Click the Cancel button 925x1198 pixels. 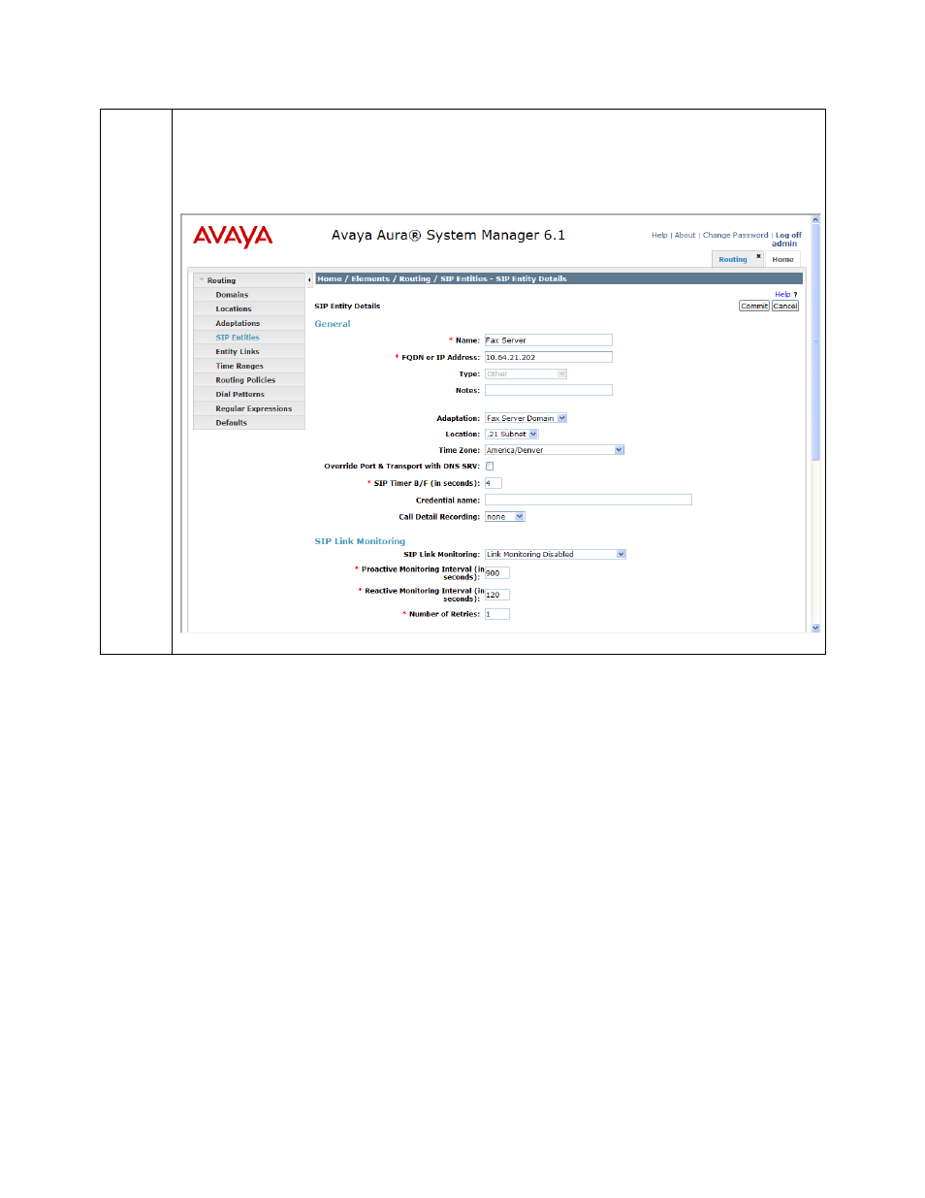click(785, 306)
